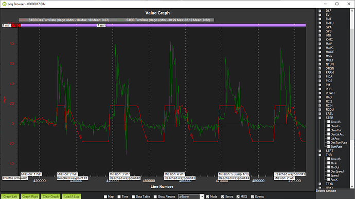Select the PIDA tree item

coord(329,77)
